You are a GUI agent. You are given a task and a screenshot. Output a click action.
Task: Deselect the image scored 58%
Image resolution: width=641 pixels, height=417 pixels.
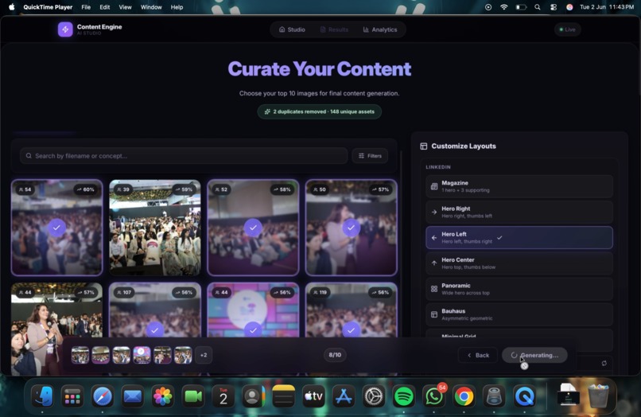click(253, 228)
